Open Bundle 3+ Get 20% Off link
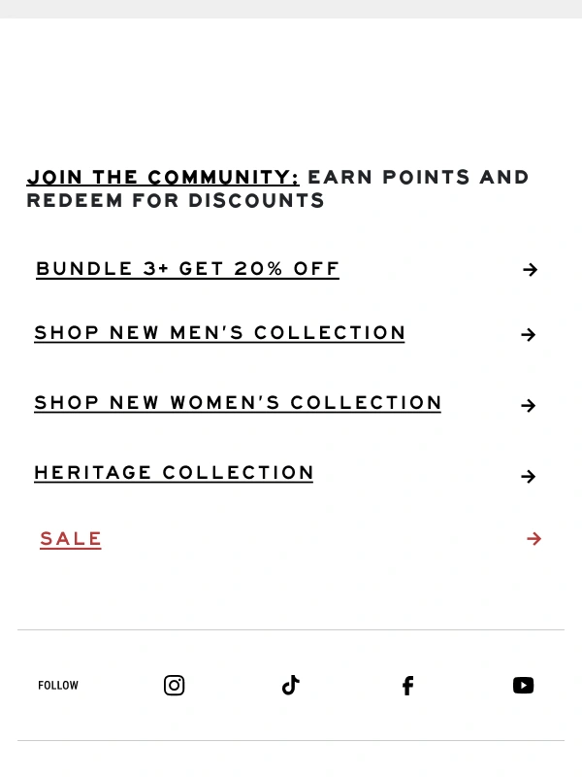Viewport: 582px width, 777px height. click(187, 269)
